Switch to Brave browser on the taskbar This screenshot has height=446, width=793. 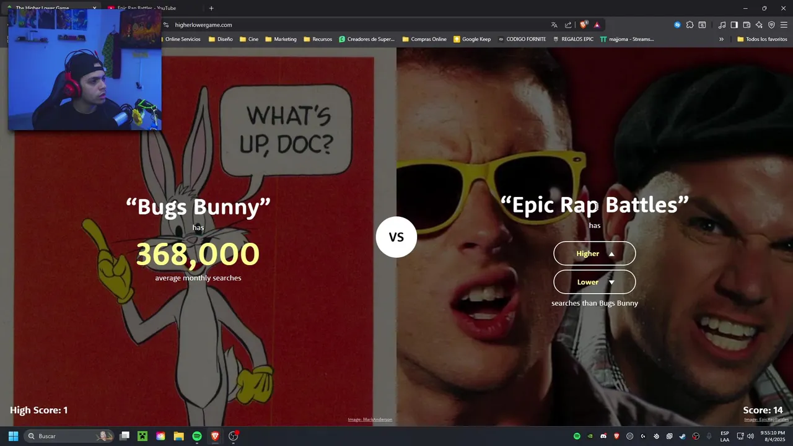[215, 436]
